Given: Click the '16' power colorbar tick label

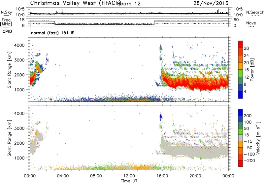Looking at the screenshot, I should click(x=246, y=70).
